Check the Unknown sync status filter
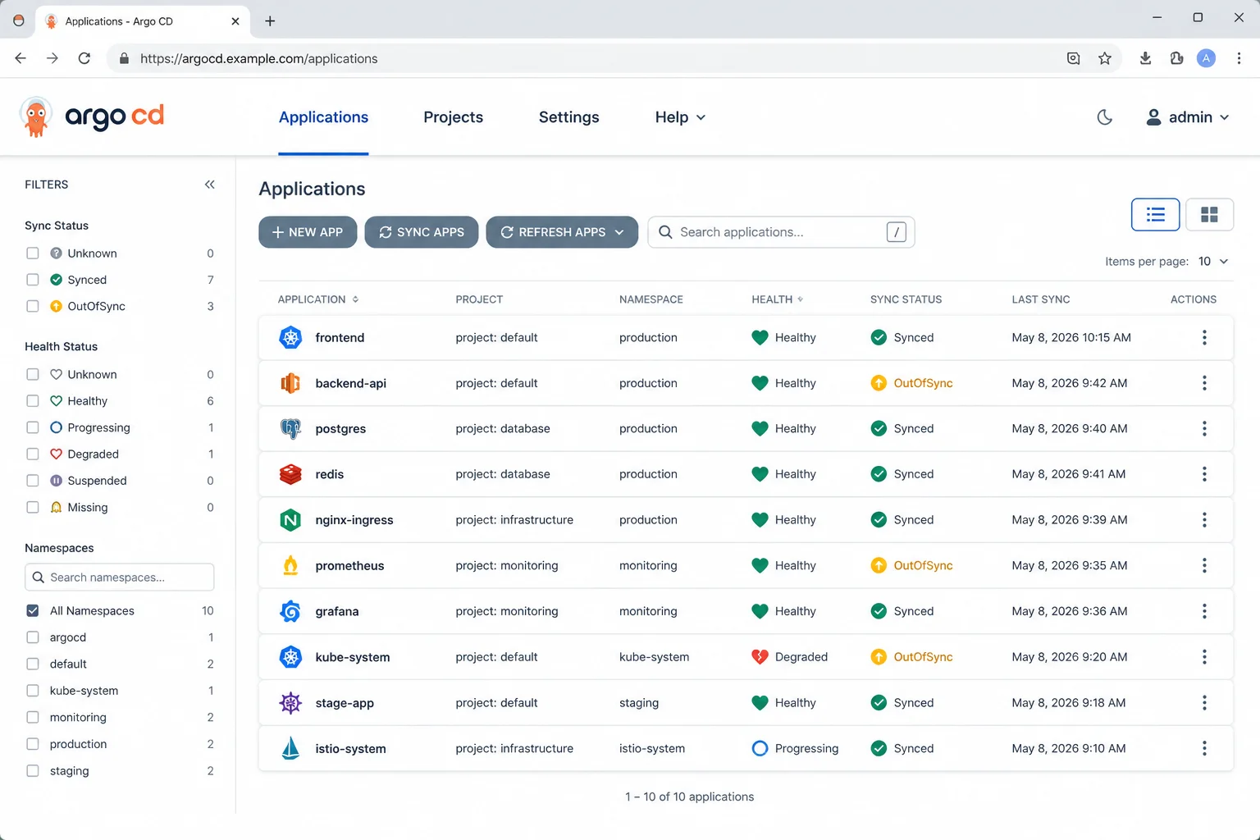Image resolution: width=1260 pixels, height=840 pixels. [33, 253]
